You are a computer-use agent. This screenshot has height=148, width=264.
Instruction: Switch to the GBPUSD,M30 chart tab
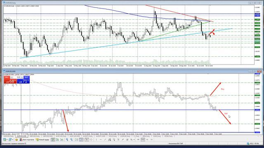pyautogui.click(x=48, y=136)
